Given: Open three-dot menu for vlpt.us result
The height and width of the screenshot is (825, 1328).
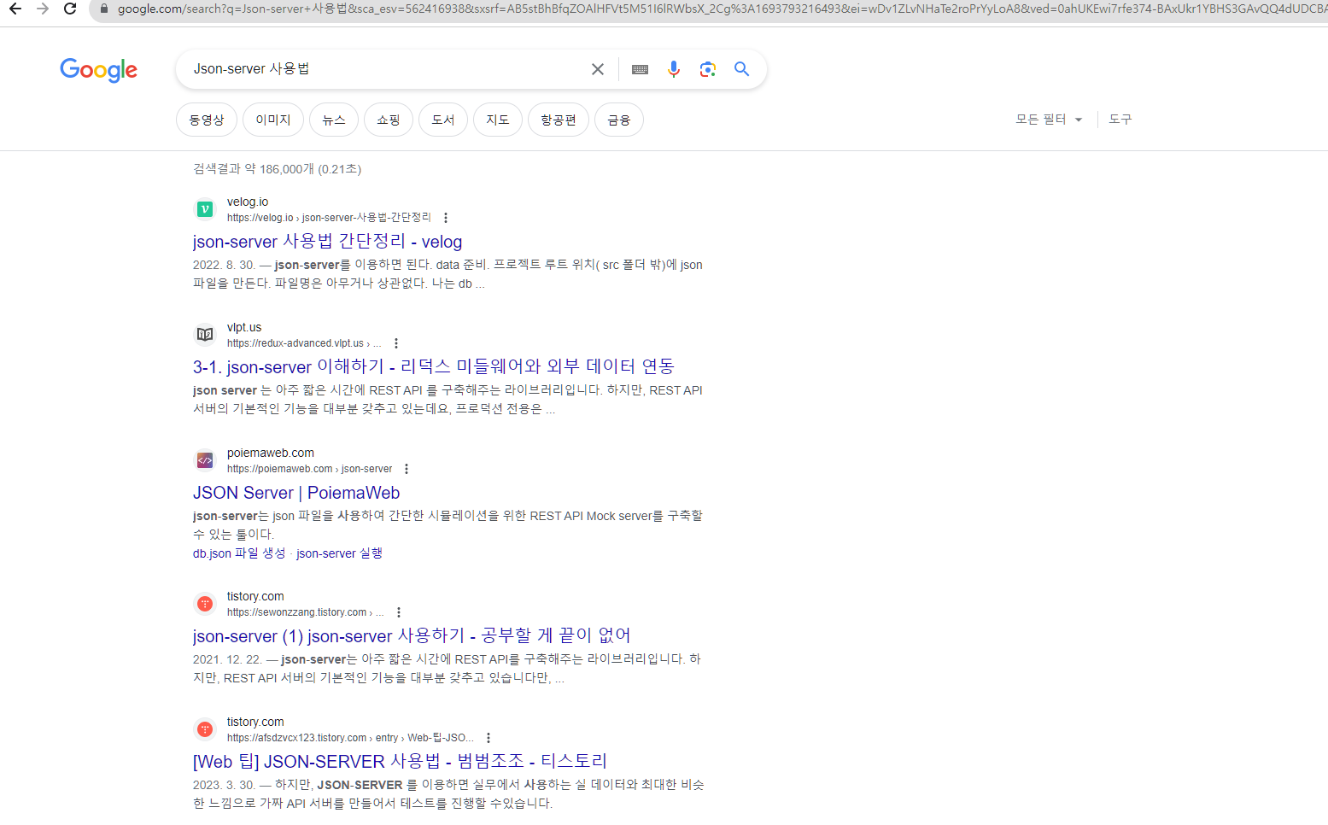Looking at the screenshot, I should [396, 343].
